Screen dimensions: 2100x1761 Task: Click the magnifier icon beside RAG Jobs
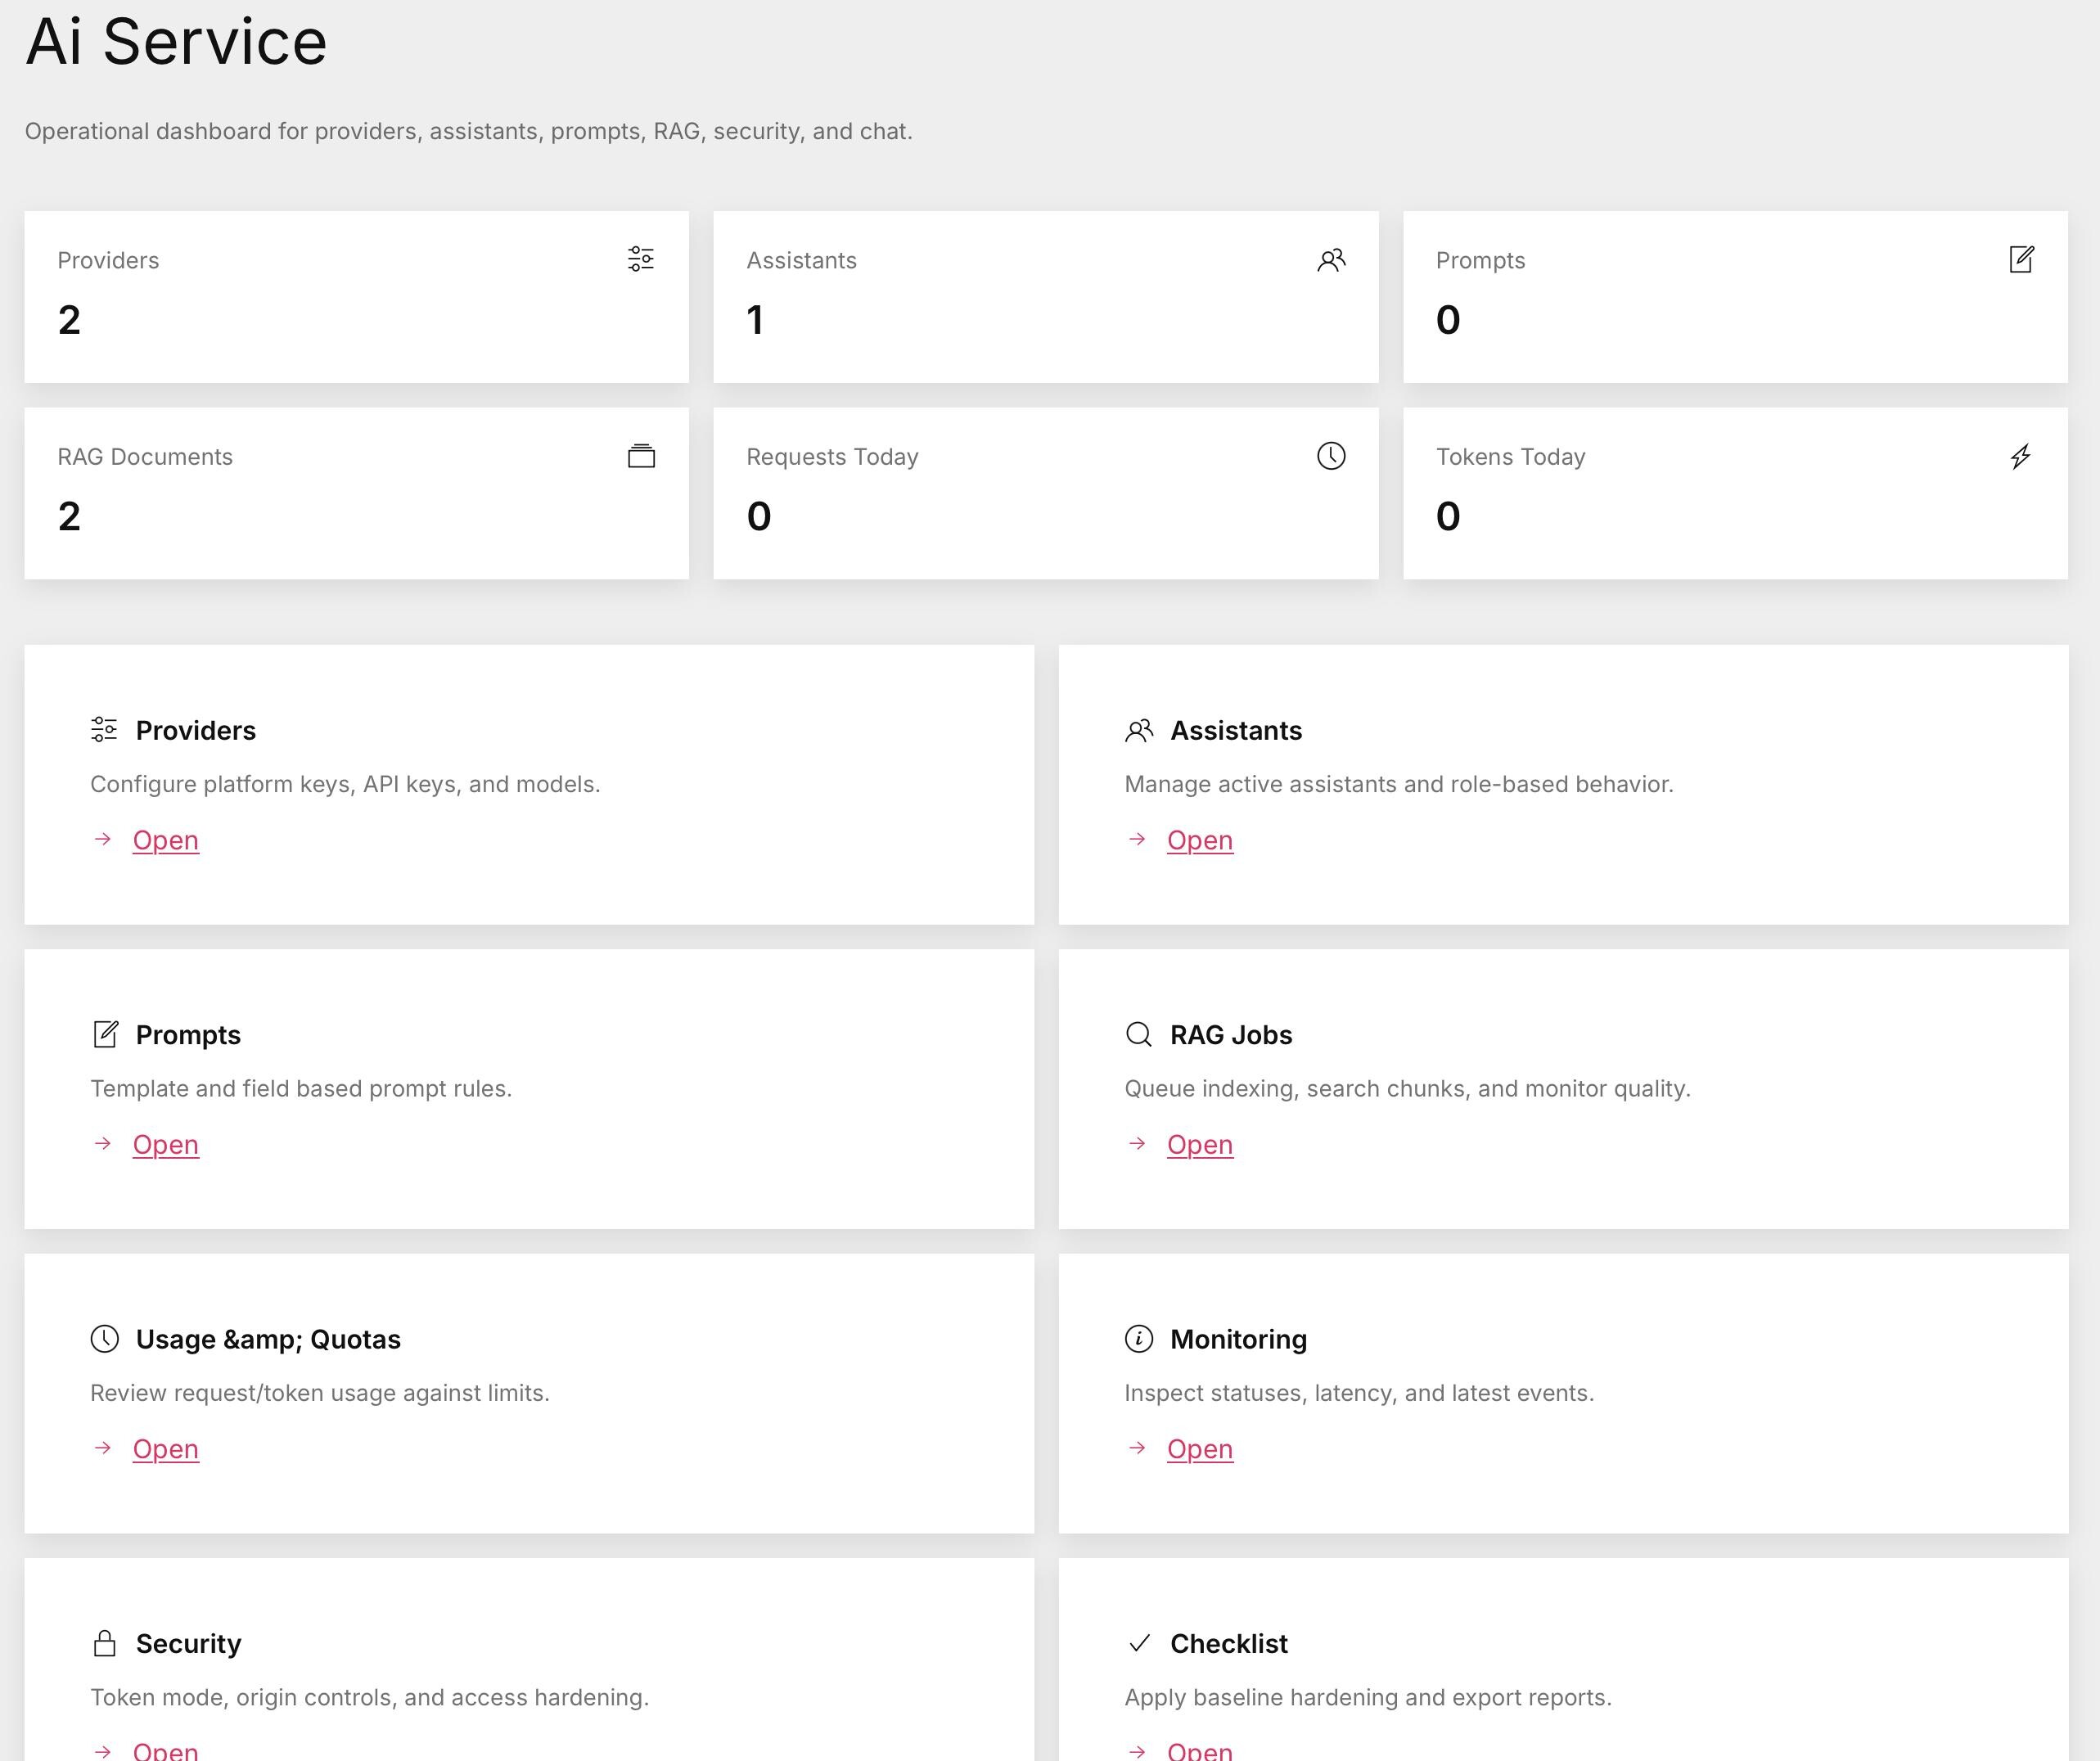click(1138, 1034)
